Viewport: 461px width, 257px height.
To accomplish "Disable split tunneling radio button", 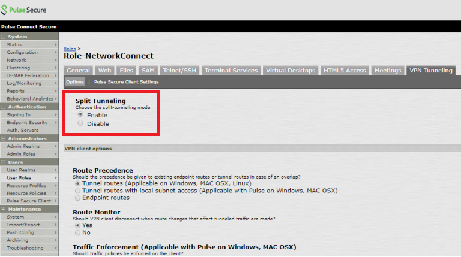I will click(x=80, y=123).
